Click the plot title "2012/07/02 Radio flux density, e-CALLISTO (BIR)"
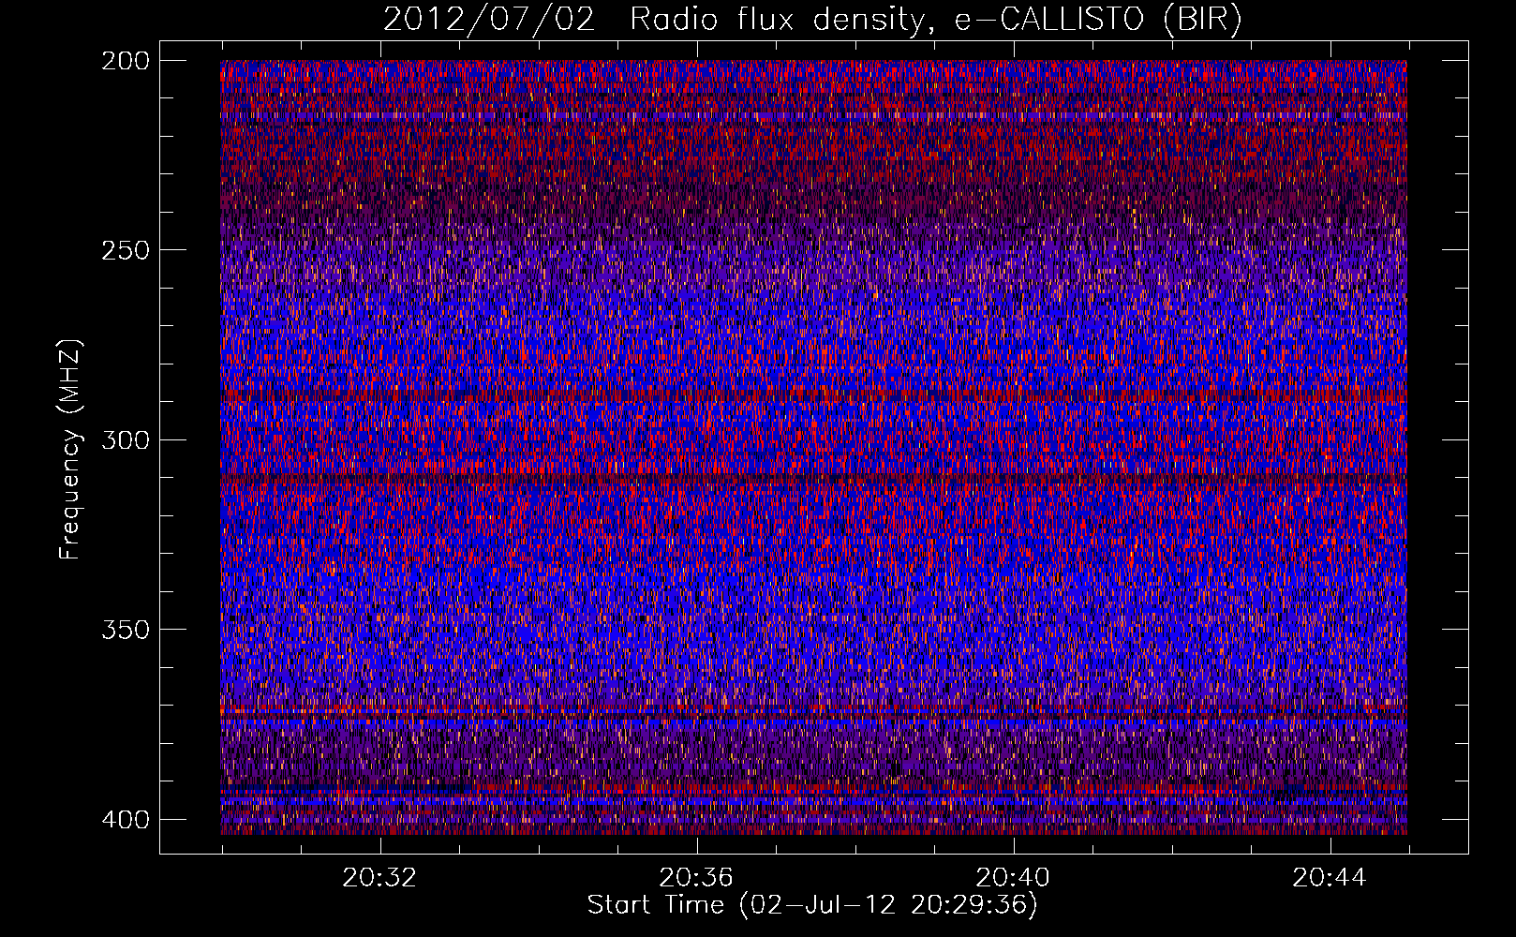The image size is (1516, 937). pyautogui.click(x=812, y=20)
